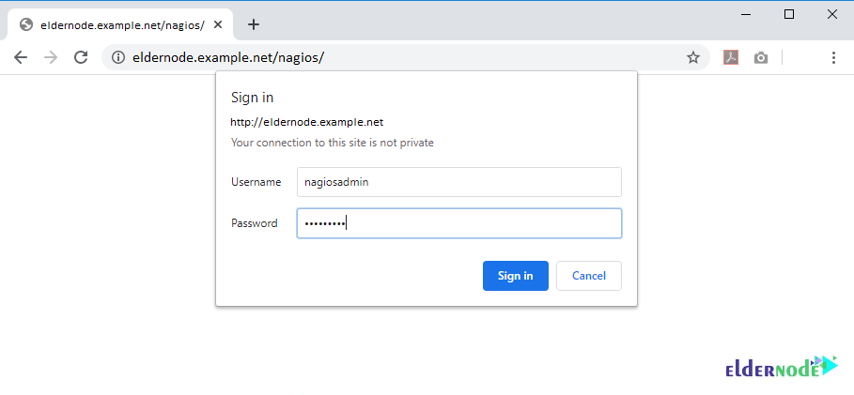The height and width of the screenshot is (395, 854).
Task: Click the address bar URL text
Action: pos(228,57)
